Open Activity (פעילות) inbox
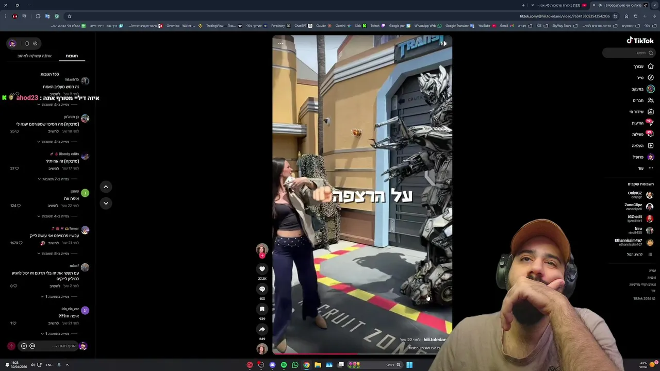The height and width of the screenshot is (371, 660). (643, 134)
